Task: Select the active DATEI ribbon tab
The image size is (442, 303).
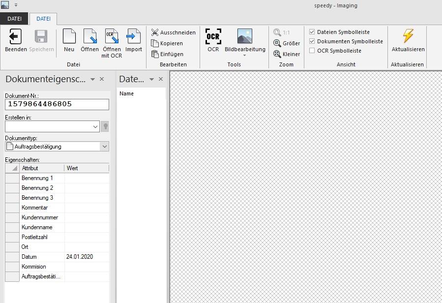Action: 43,19
